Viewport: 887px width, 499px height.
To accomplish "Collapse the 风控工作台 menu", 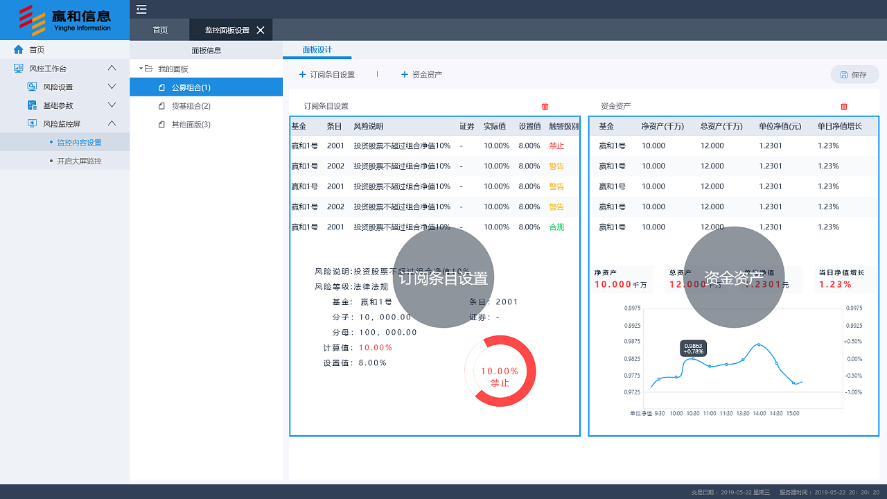I will coord(112,68).
